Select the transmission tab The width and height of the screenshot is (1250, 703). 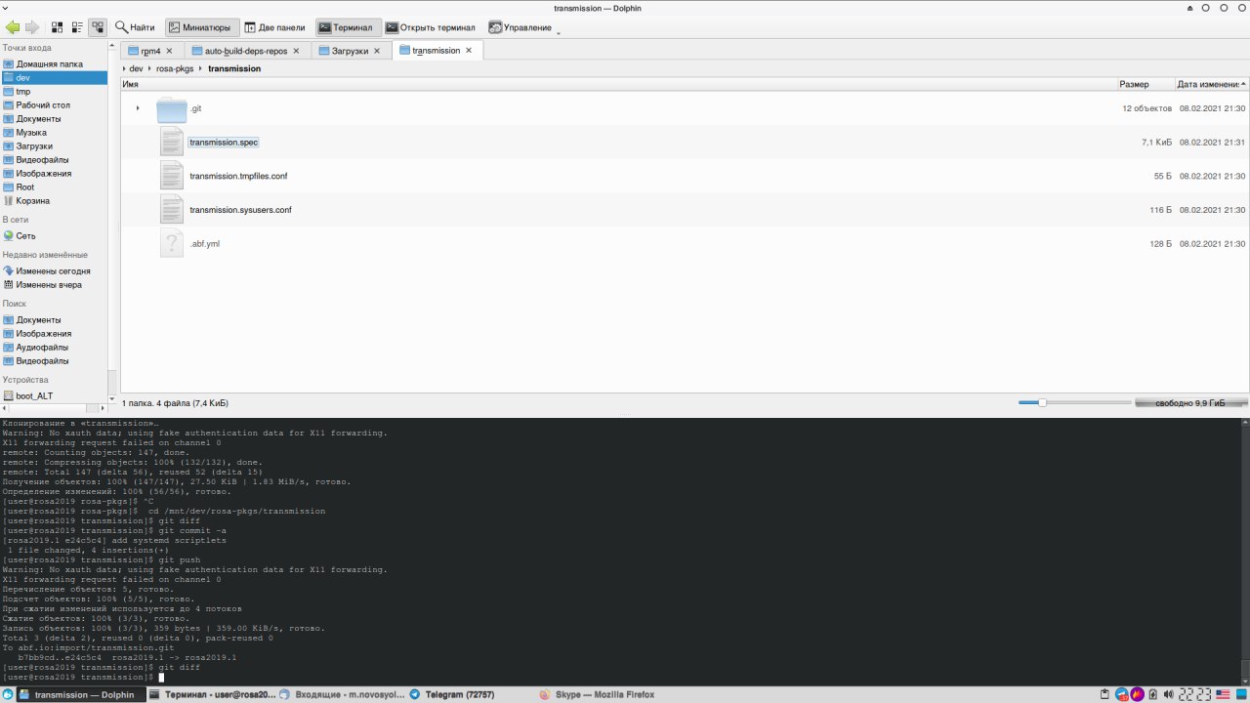(436, 51)
